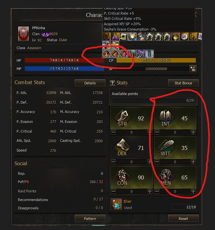This screenshot has height=230, width=215.
Task: Decrease WIT with the minus button
Action: 157,162
